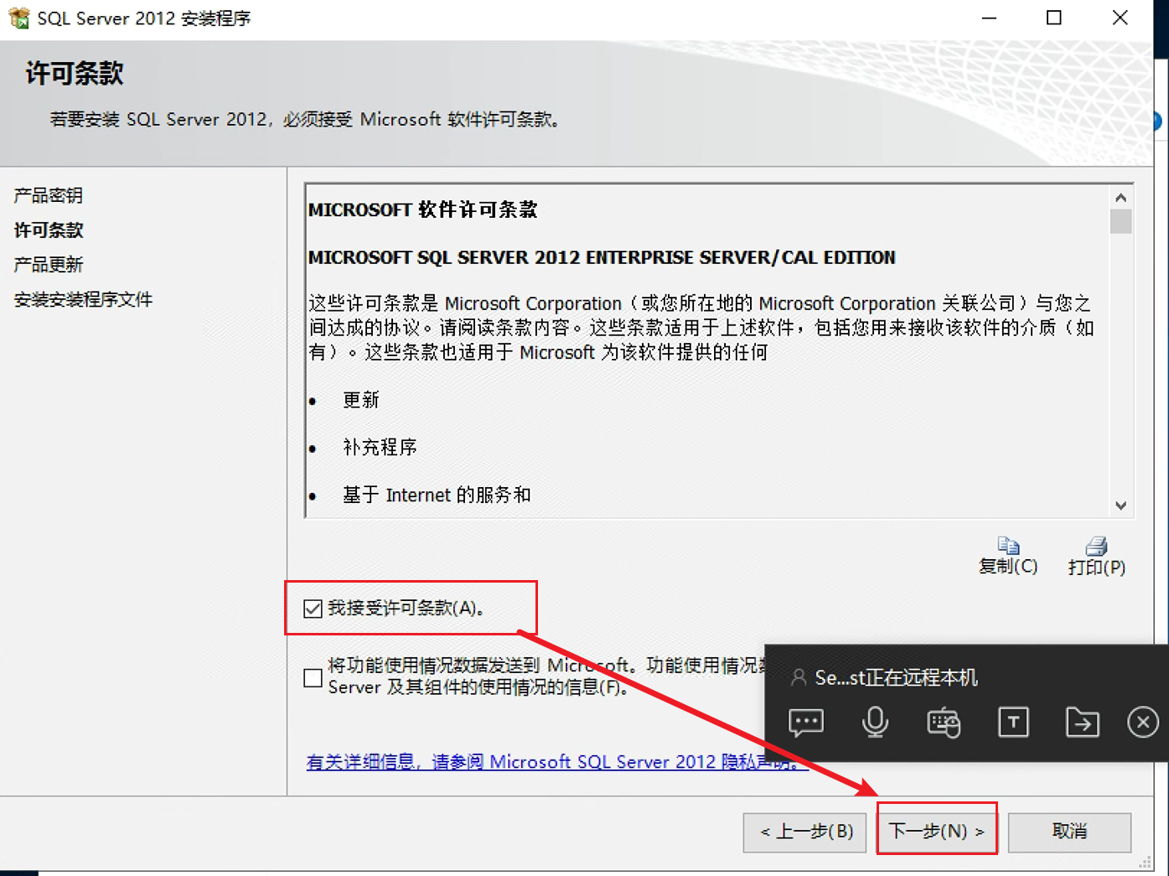Click the print license printer icon
The height and width of the screenshot is (876, 1169).
1096,546
